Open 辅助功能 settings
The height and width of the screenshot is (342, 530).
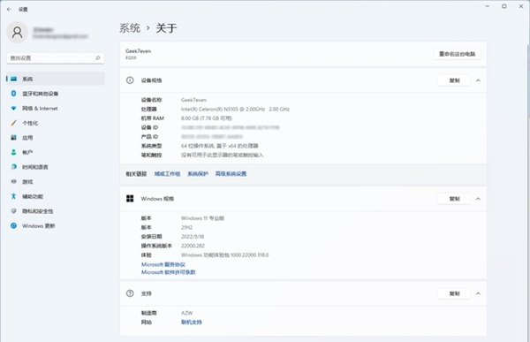point(56,196)
